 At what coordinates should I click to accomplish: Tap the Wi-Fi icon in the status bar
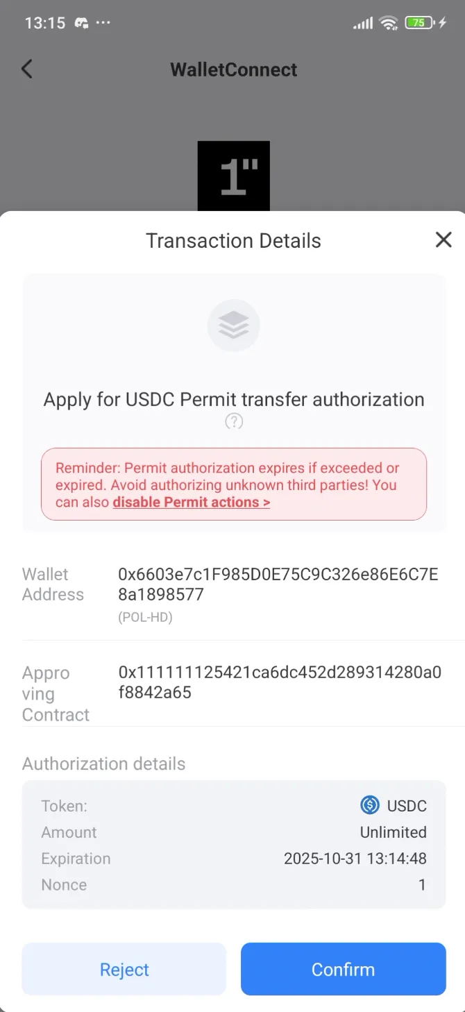389,22
